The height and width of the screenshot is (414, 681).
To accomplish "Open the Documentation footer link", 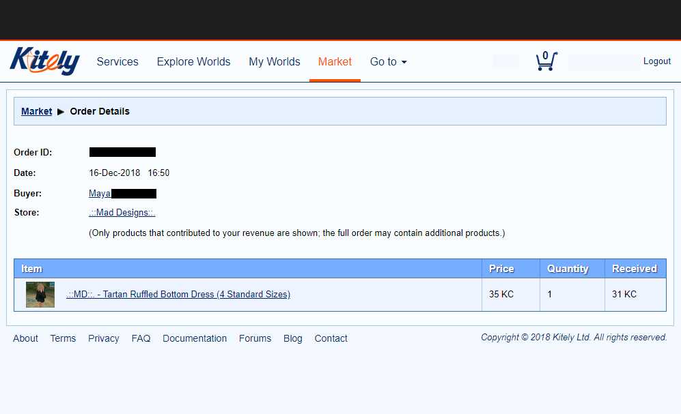I will tap(195, 338).
